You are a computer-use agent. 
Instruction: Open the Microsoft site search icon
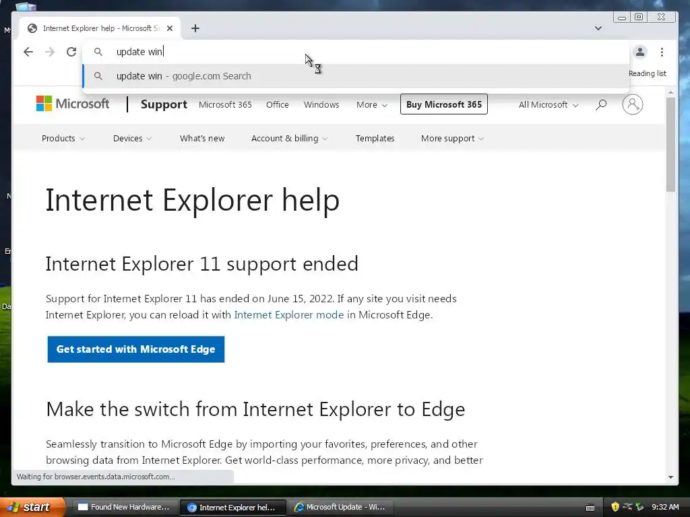[600, 104]
